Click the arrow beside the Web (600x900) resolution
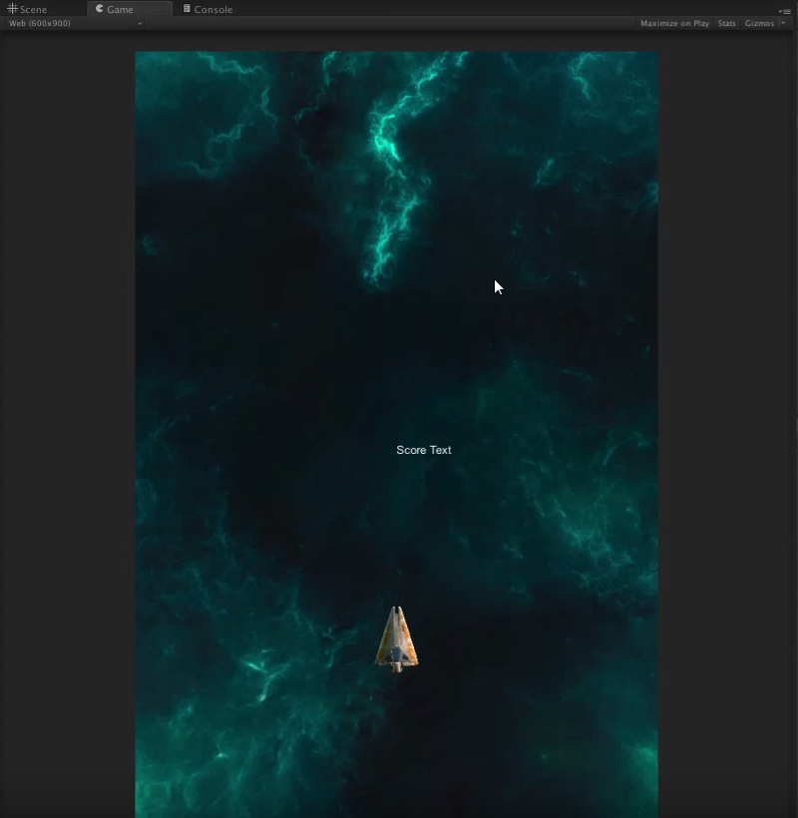This screenshot has width=798, height=818. pyautogui.click(x=140, y=23)
